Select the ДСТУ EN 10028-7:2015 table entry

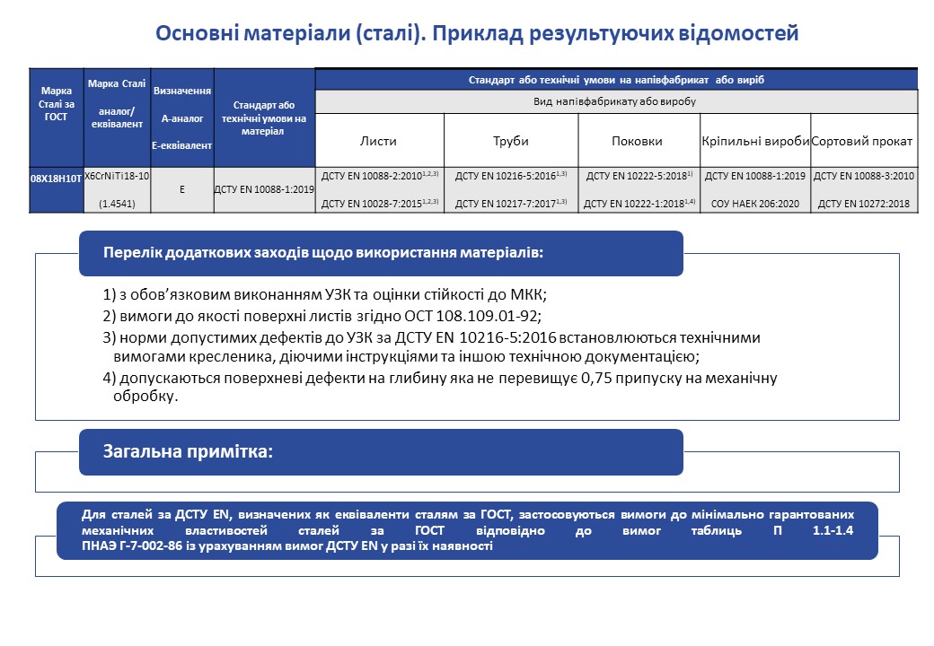coord(378,204)
